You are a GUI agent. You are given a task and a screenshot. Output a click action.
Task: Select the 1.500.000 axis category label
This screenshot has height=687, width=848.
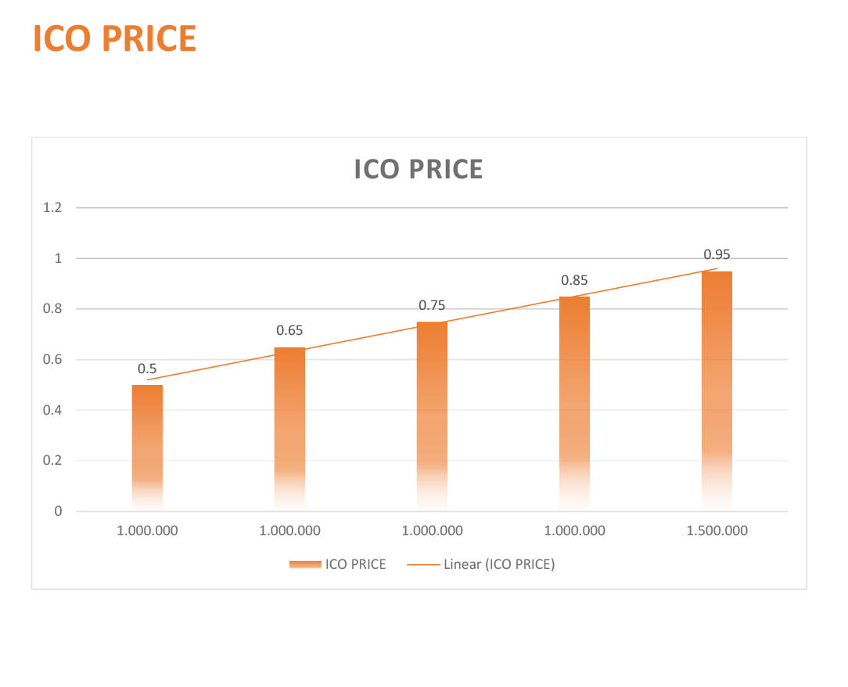coord(717,531)
